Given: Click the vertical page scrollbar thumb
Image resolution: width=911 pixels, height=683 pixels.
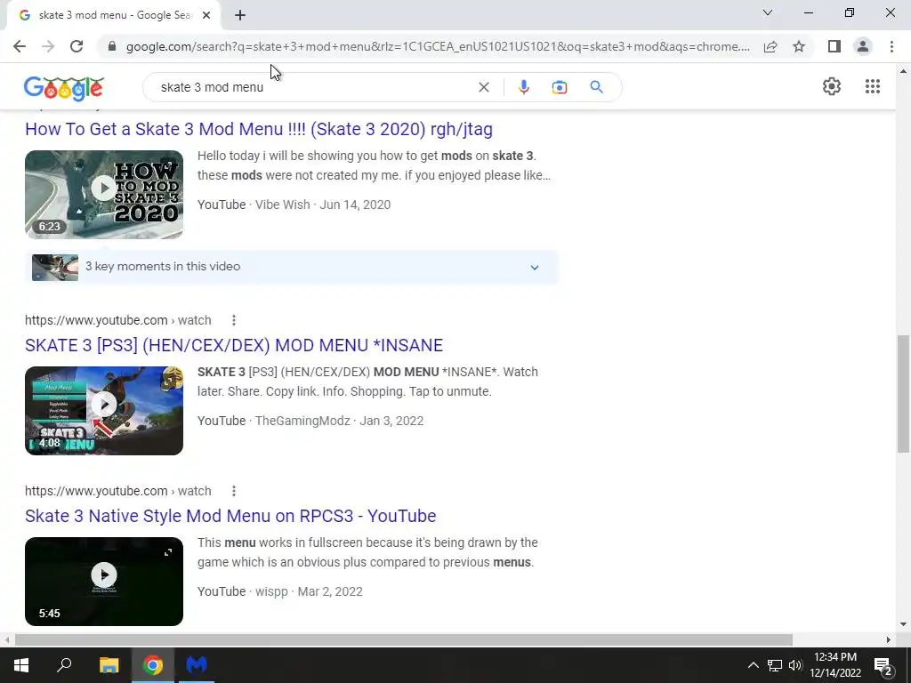Looking at the screenshot, I should tap(903, 393).
